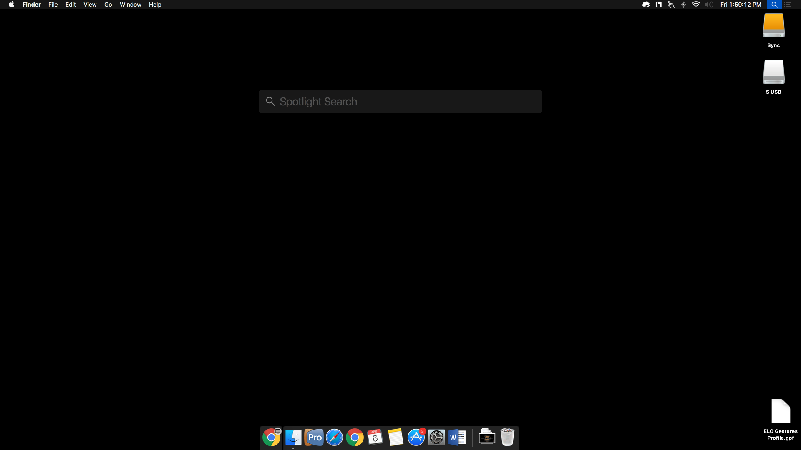This screenshot has width=801, height=450.
Task: Toggle the Notification Center icon
Action: pos(788,5)
